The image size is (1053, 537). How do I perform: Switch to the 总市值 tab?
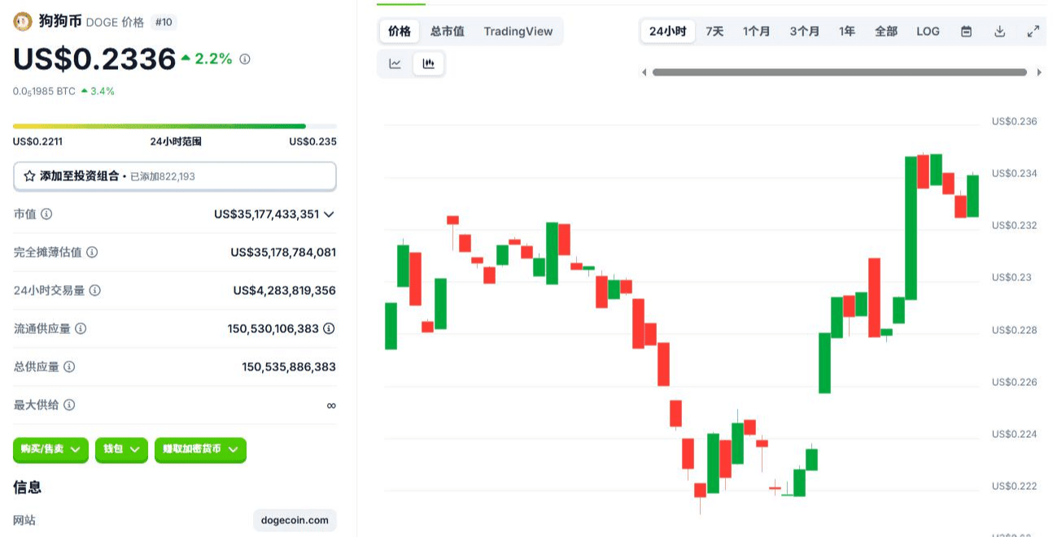click(447, 32)
